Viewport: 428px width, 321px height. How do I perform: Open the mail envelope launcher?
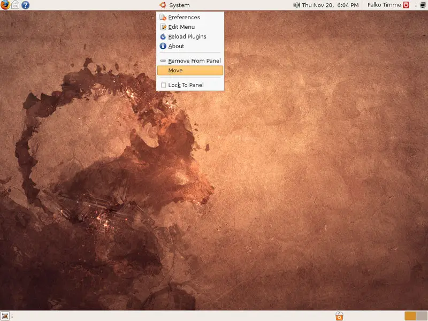click(x=16, y=5)
